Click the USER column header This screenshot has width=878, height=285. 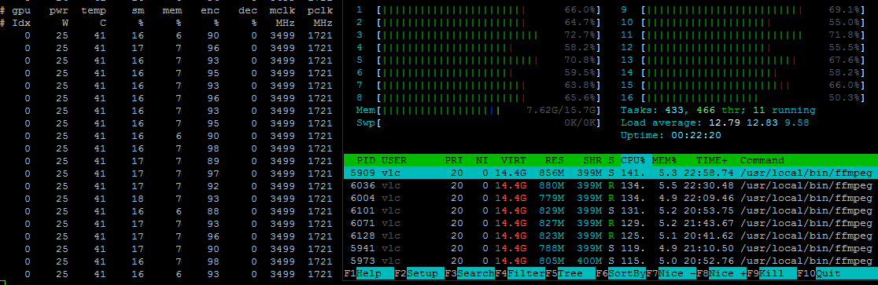394,160
